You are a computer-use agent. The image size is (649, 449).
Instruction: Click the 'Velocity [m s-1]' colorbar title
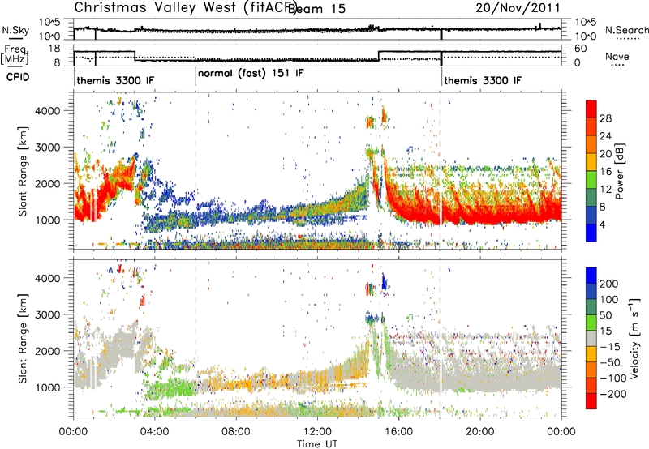[634, 339]
